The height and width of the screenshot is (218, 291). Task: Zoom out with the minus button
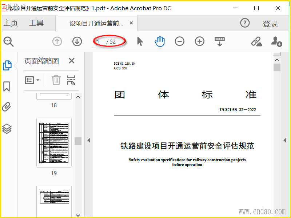(x=179, y=41)
